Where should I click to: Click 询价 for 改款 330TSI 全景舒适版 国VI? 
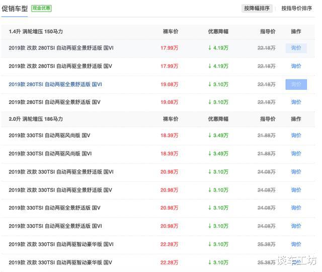(x=296, y=172)
